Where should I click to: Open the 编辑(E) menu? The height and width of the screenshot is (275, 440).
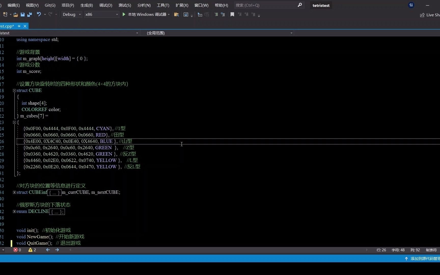[x=13, y=5]
